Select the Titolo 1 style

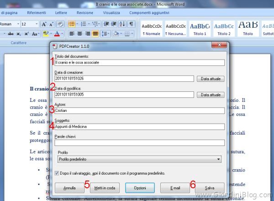[x=200, y=29]
